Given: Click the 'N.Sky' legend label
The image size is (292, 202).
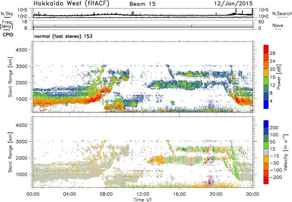Looking at the screenshot, I should pos(7,13).
